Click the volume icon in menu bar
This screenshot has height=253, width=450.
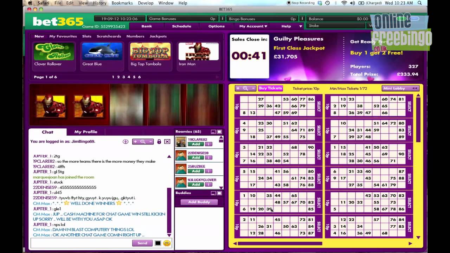[x=352, y=3]
